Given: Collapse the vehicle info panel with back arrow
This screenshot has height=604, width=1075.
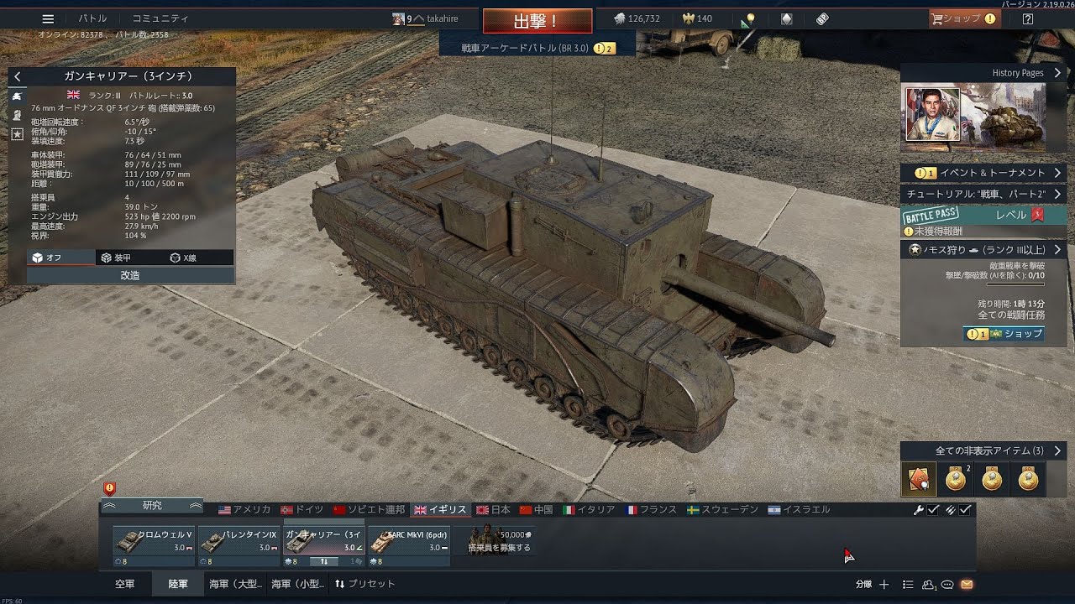Looking at the screenshot, I should 18,76.
